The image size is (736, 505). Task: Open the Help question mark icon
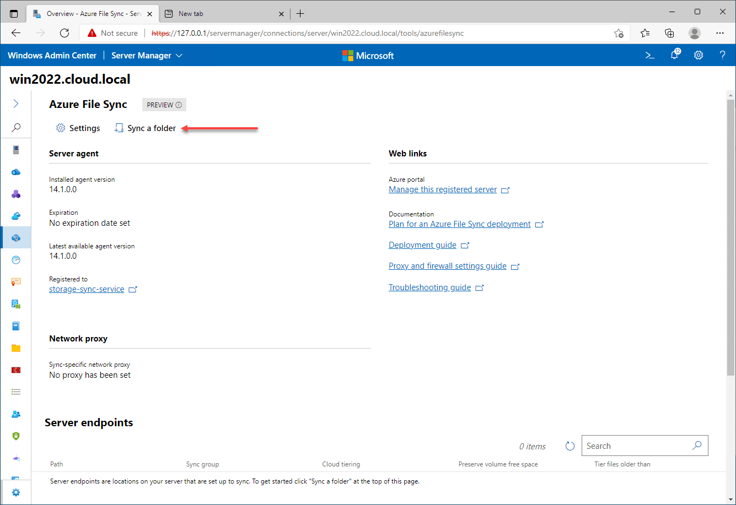(x=722, y=55)
